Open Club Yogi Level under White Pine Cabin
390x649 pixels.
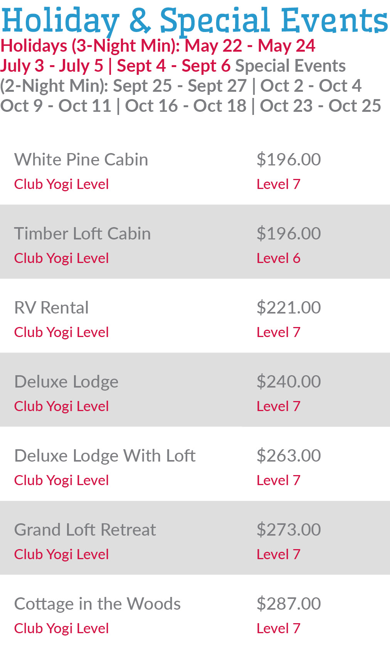61,184
